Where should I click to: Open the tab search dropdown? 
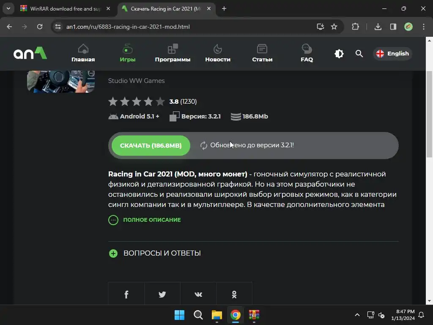(x=8, y=8)
